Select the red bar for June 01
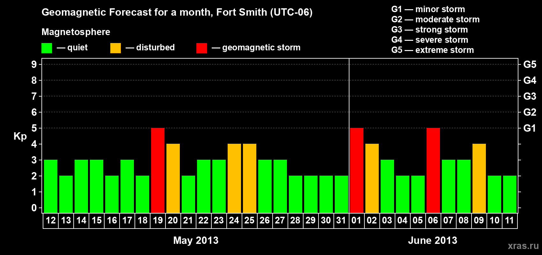542x255 pixels. (357, 171)
